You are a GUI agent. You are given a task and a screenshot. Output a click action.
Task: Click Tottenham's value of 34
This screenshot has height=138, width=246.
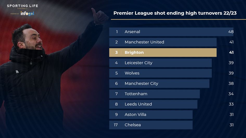pos(231,94)
